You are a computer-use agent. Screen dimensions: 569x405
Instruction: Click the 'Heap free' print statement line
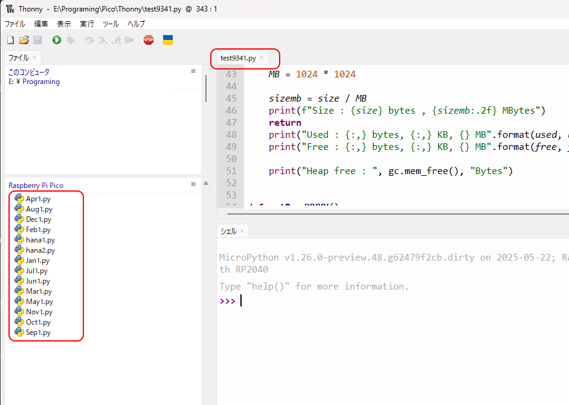tap(390, 171)
